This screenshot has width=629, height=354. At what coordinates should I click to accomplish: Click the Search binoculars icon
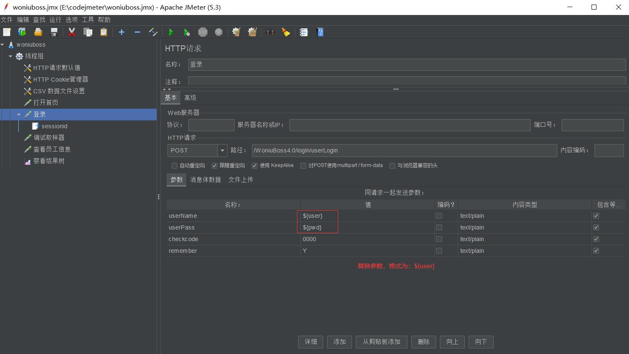tap(270, 32)
